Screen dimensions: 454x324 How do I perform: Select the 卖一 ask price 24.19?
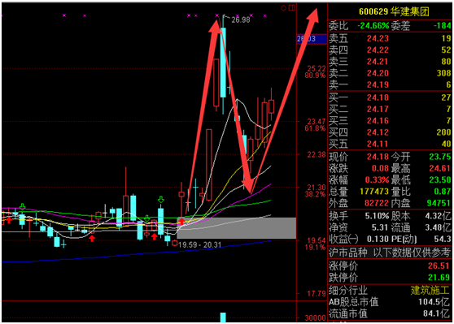coord(378,84)
